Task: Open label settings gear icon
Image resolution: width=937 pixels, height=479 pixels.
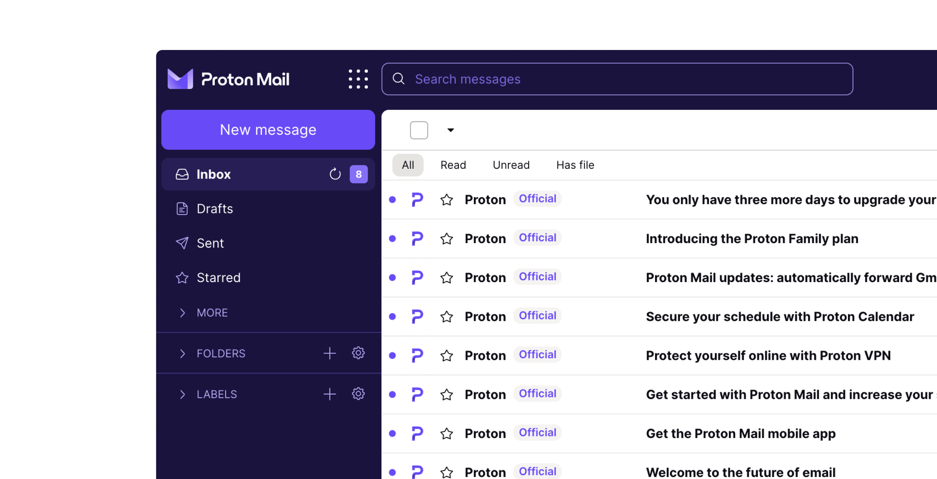Action: (358, 394)
